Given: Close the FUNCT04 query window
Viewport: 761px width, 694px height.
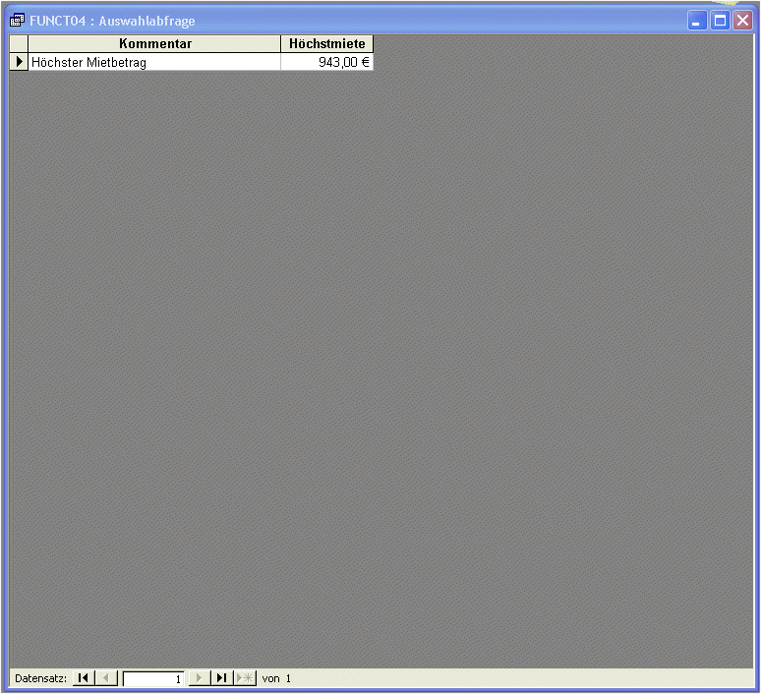Looking at the screenshot, I should tap(742, 21).
